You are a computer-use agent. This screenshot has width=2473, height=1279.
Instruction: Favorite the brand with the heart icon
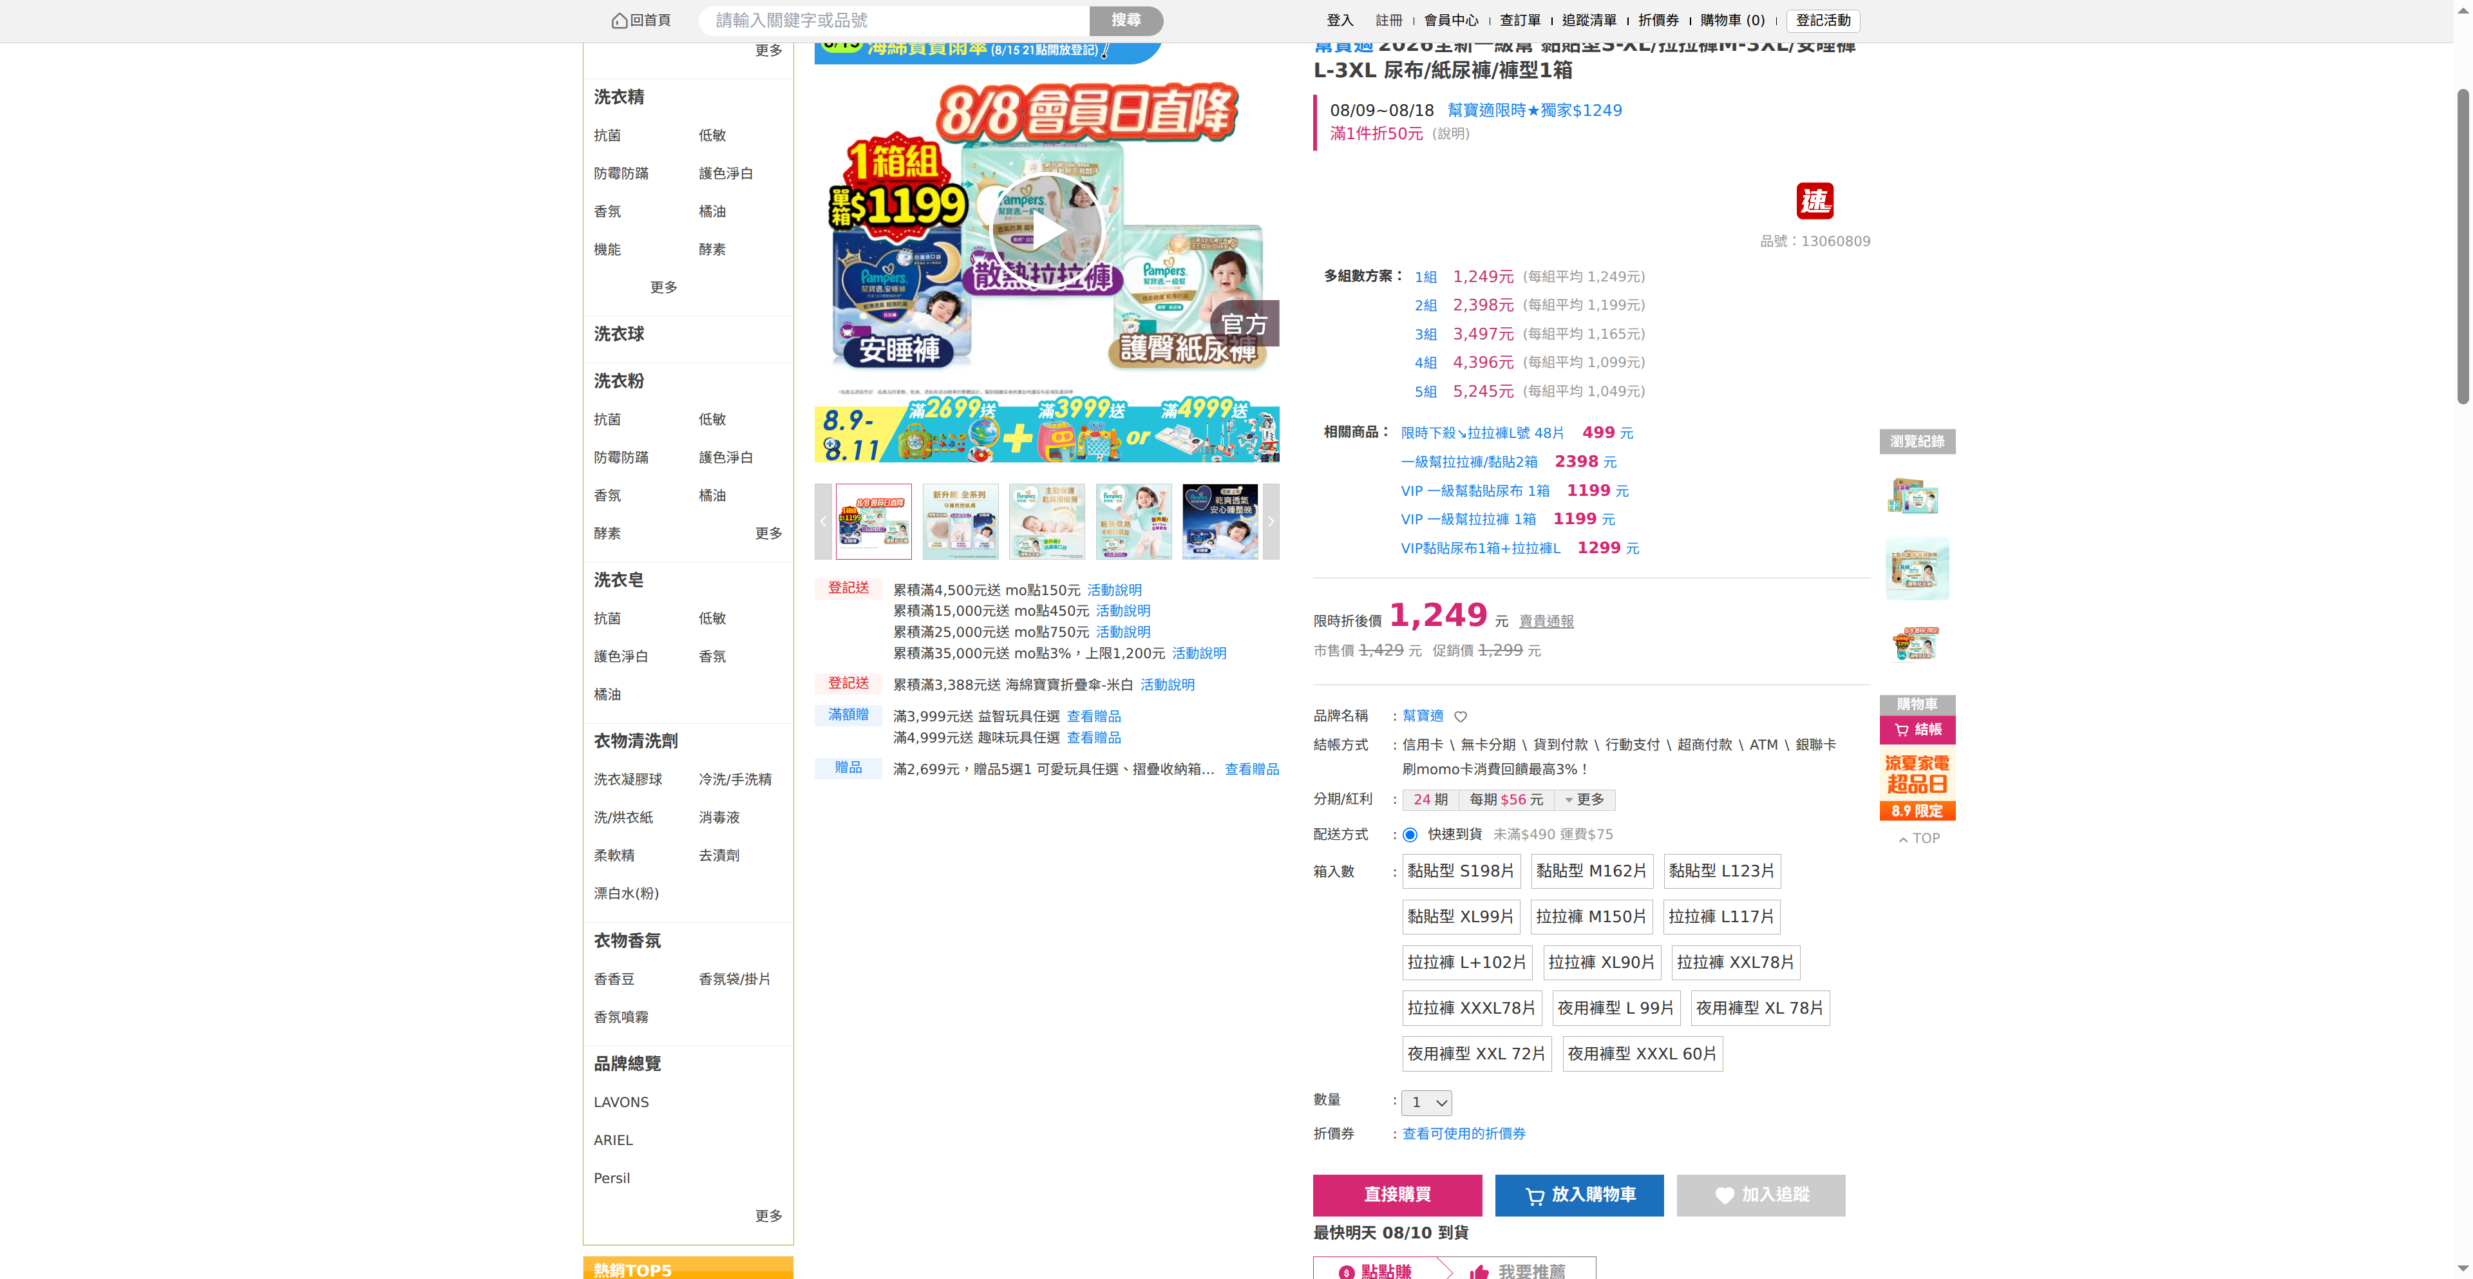[x=1460, y=716]
